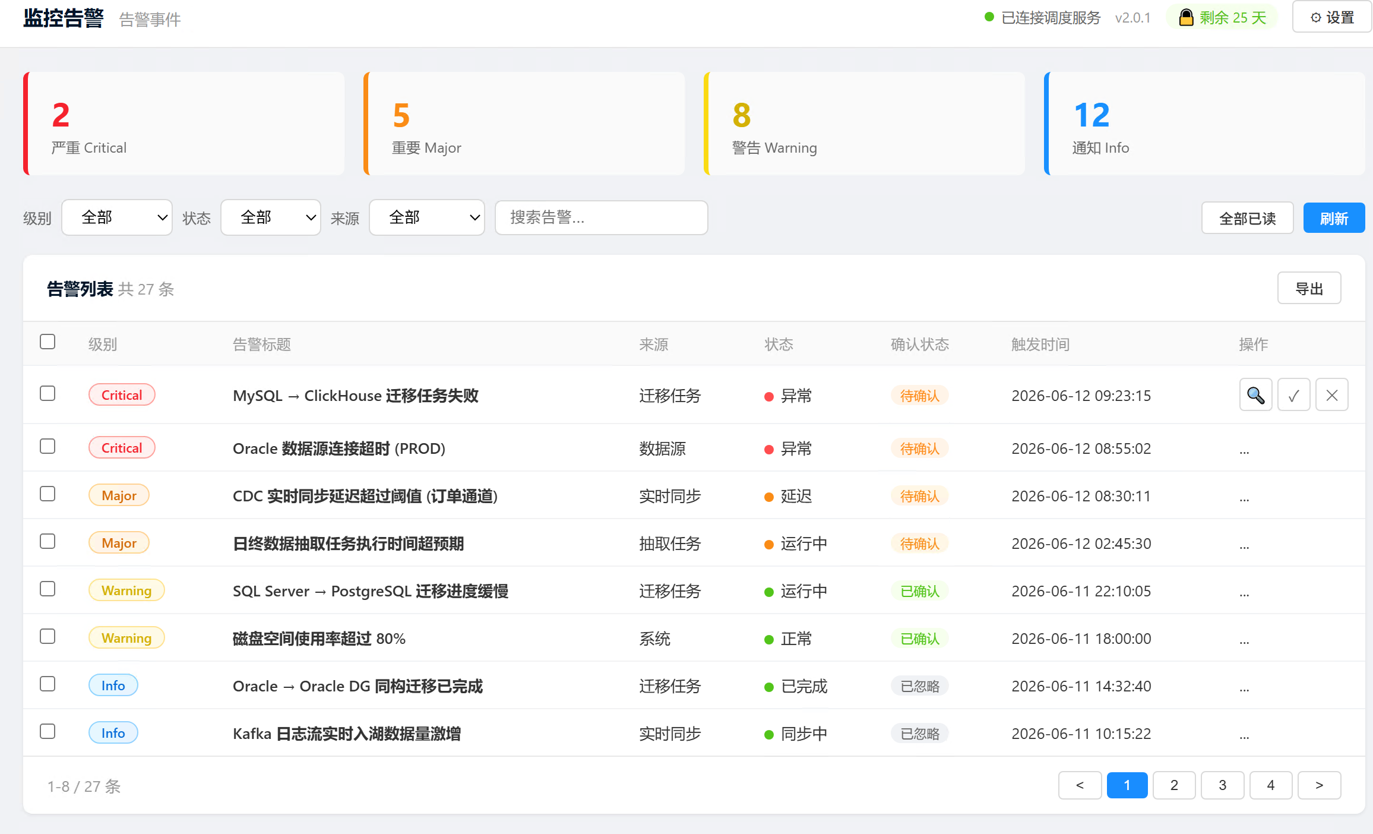1373x834 pixels.
Task: Click the Warning tag on SQL Server row
Action: pos(126,590)
